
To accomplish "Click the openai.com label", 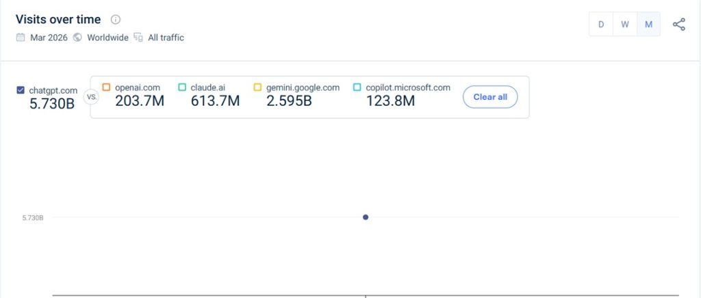I will pyautogui.click(x=137, y=87).
